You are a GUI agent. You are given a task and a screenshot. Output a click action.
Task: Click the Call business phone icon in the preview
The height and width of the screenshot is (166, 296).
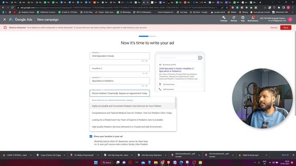point(160,89)
